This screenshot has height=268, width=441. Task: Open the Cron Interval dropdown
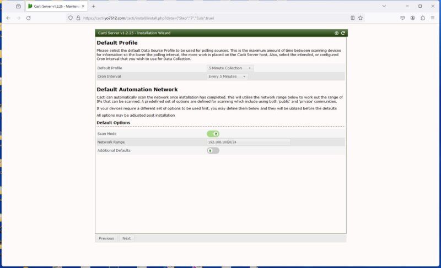(x=227, y=76)
